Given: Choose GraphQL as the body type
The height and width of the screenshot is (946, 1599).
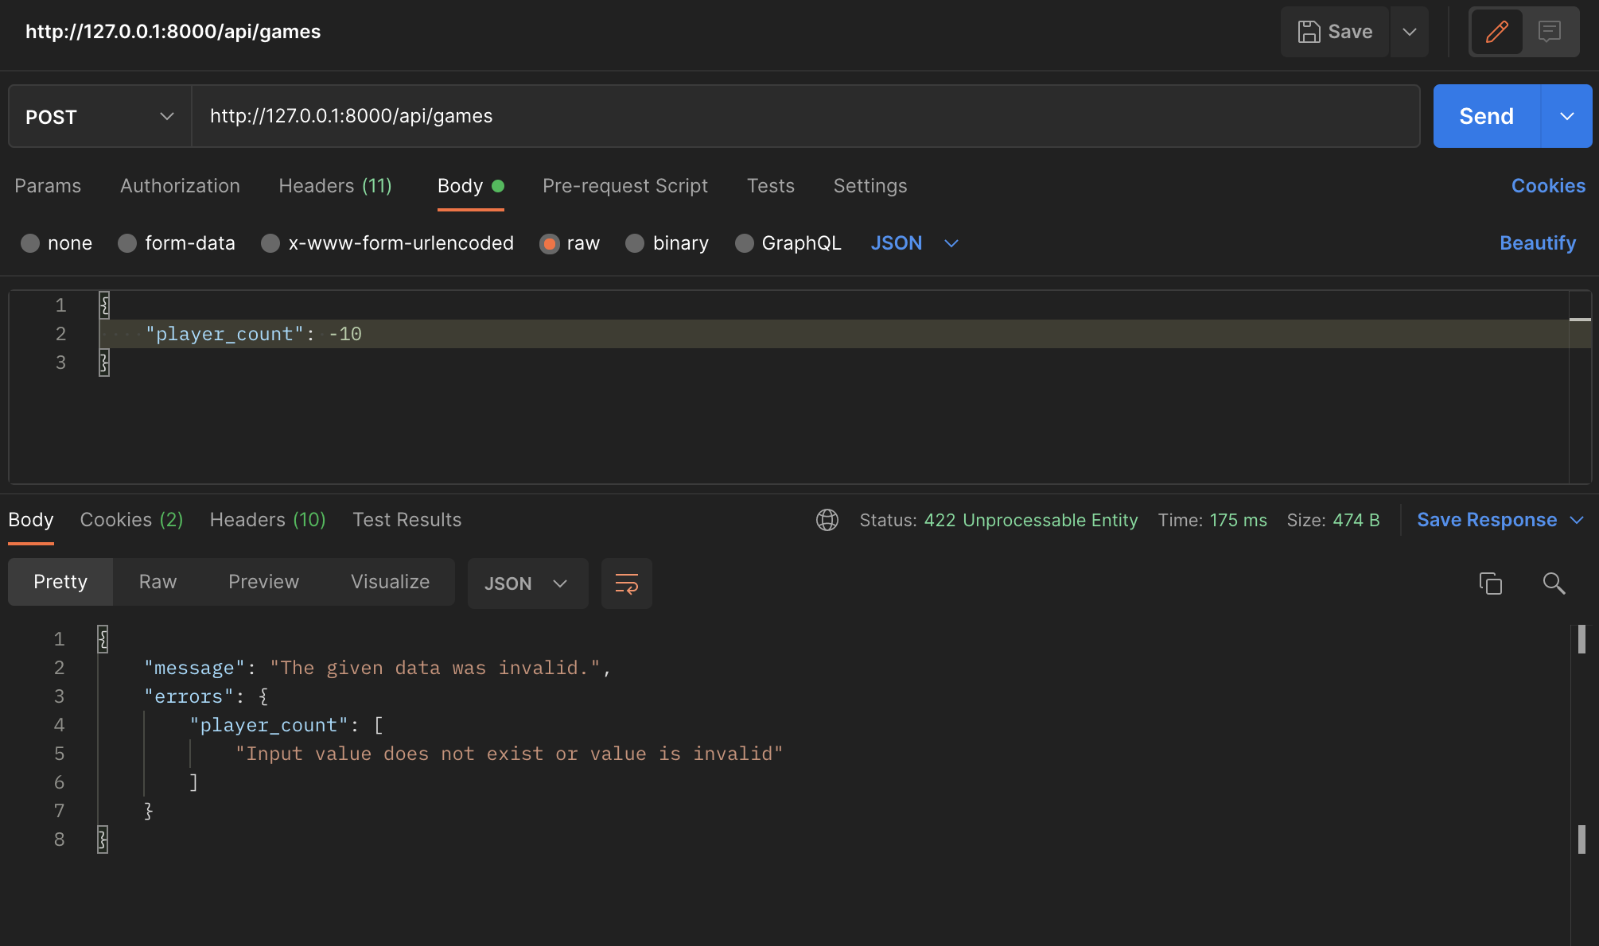Looking at the screenshot, I should click(788, 243).
